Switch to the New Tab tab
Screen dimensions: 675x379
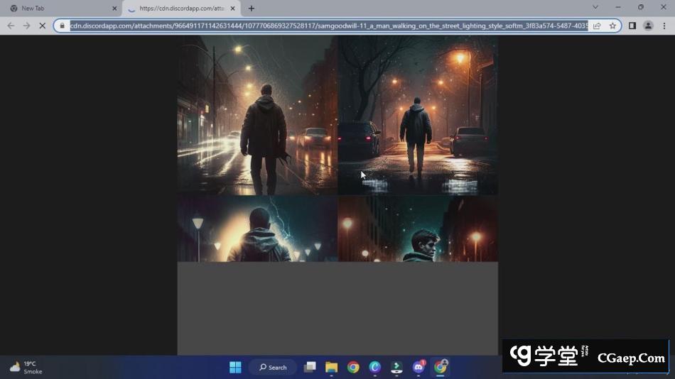60,9
